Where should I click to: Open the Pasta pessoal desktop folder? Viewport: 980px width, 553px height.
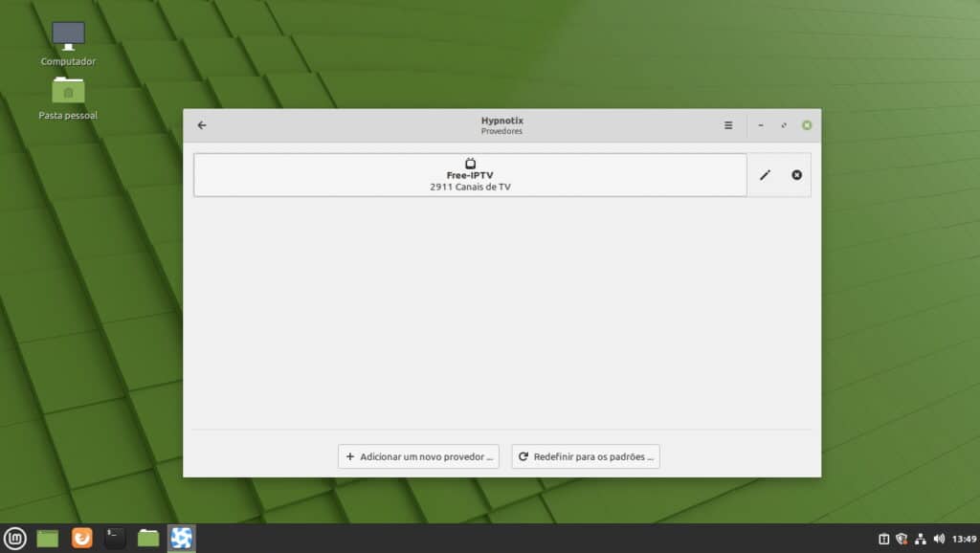click(68, 99)
